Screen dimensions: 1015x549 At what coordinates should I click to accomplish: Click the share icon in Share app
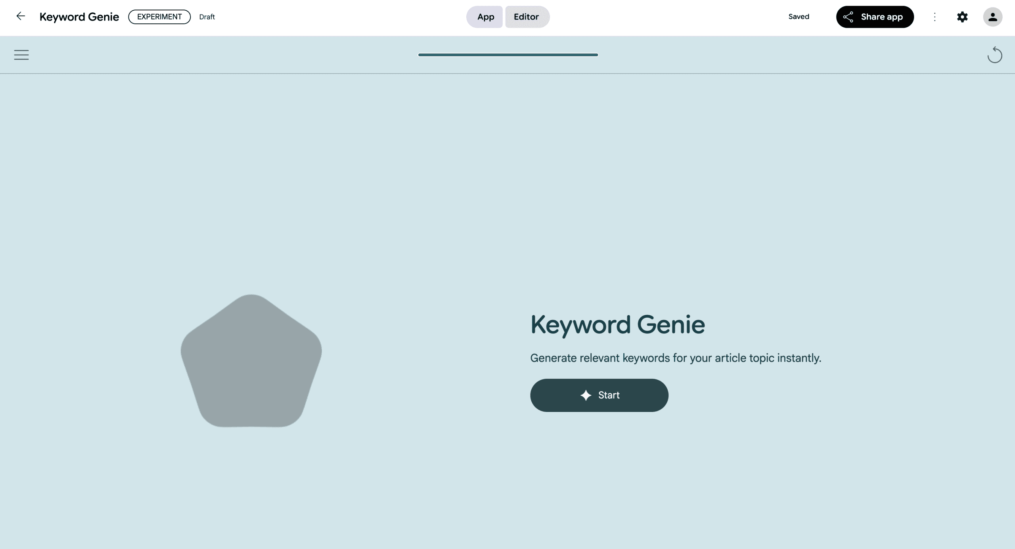[x=848, y=17]
